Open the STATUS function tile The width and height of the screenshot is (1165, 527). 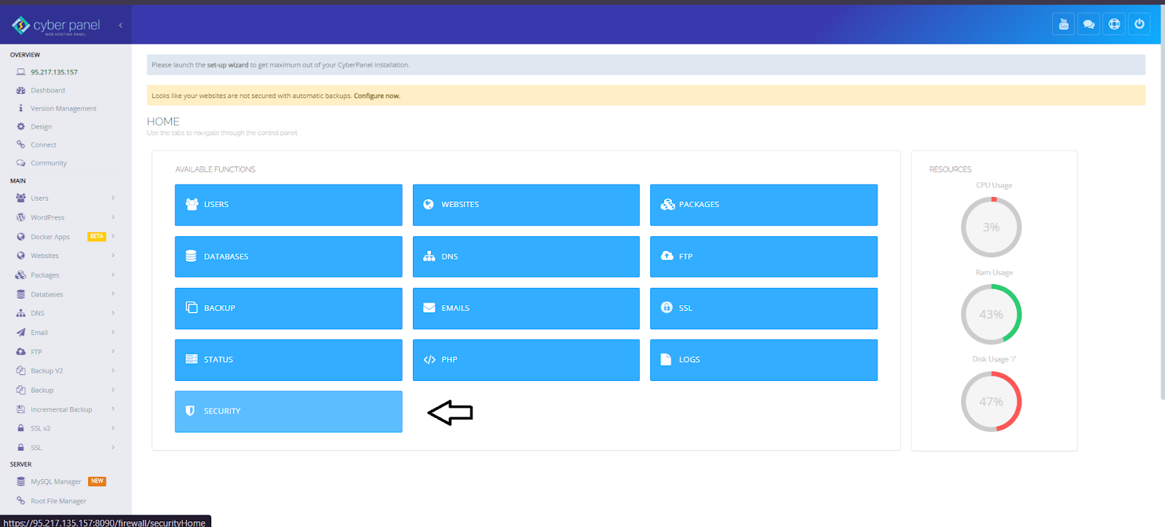[x=288, y=360]
